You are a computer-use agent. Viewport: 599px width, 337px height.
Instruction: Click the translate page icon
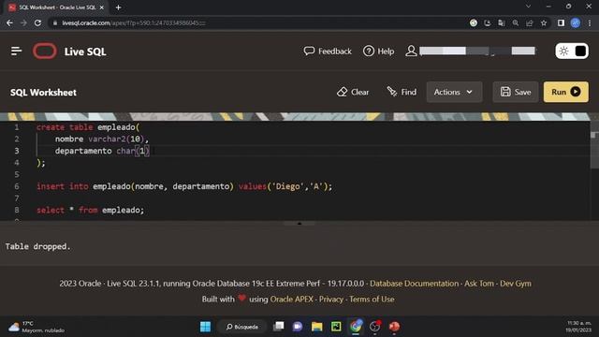502,22
